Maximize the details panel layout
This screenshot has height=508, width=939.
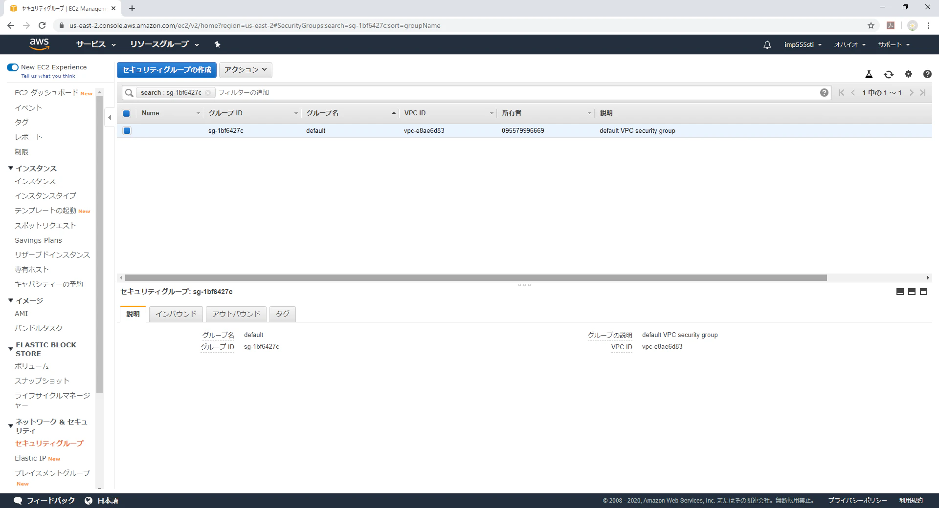923,292
